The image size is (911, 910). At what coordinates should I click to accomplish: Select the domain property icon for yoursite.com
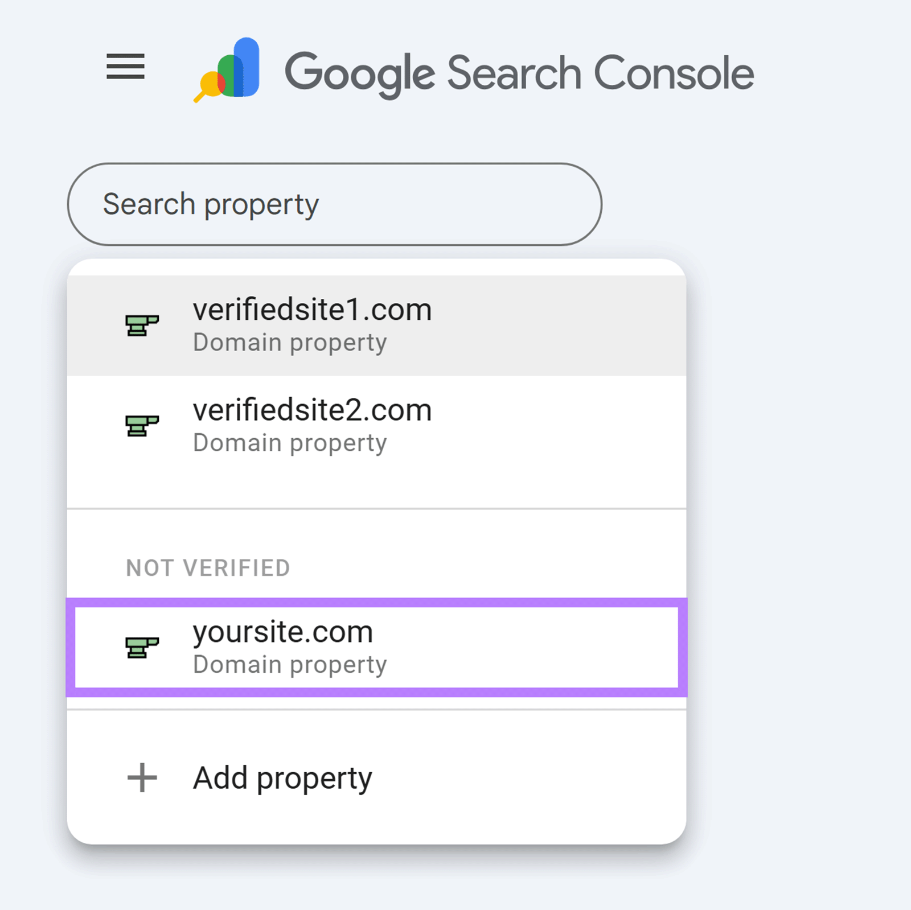pyautogui.click(x=141, y=647)
